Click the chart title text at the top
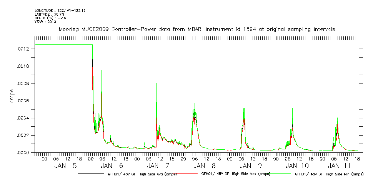This screenshot has width=388, height=193. point(196,29)
